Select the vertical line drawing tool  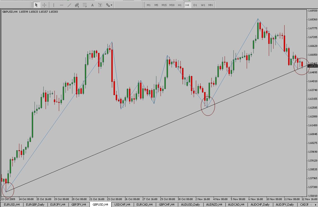(x=54, y=5)
